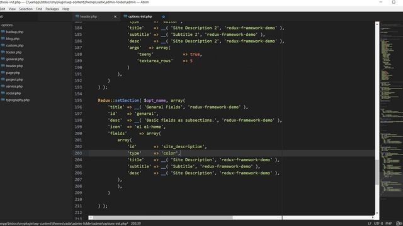
Task: Open project.php from the tree
Action: tap(14, 80)
